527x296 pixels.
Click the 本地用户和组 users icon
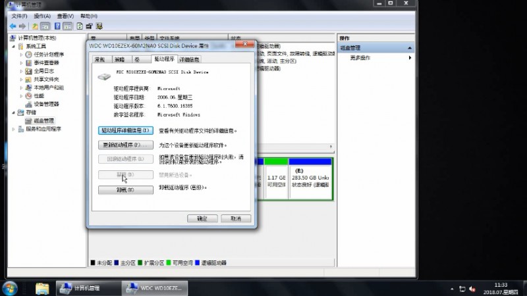(x=28, y=87)
